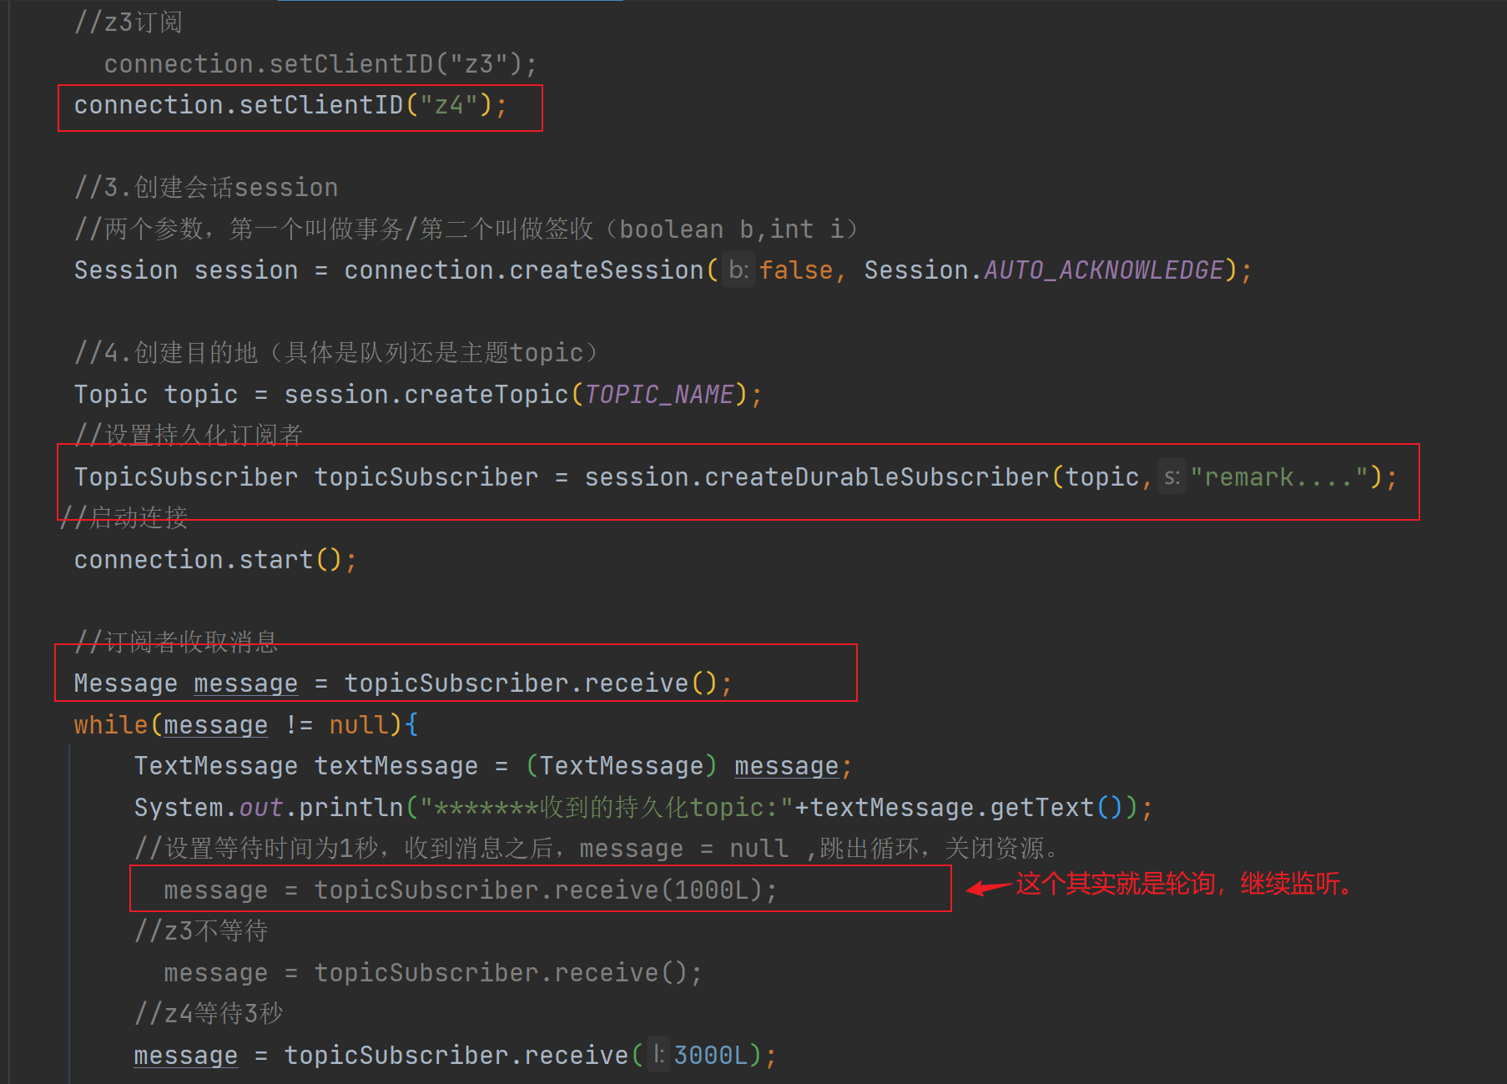This screenshot has width=1507, height=1084.
Task: Click the //3.创建会话session comment
Action: click(x=206, y=188)
